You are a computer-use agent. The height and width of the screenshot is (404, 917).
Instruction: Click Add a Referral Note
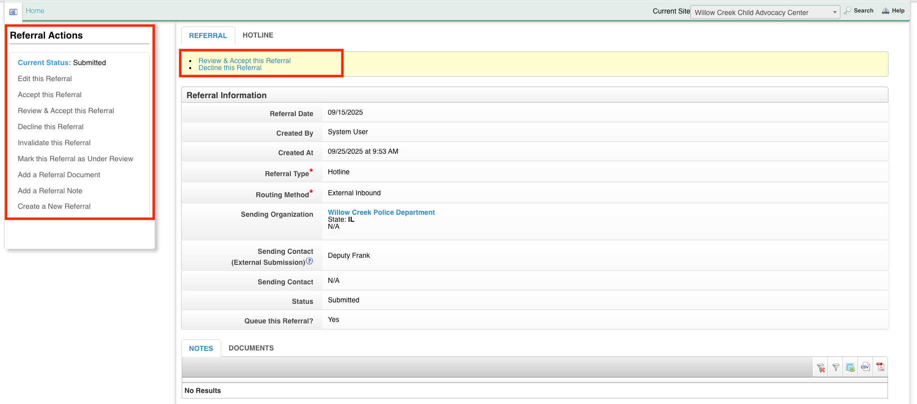50,191
